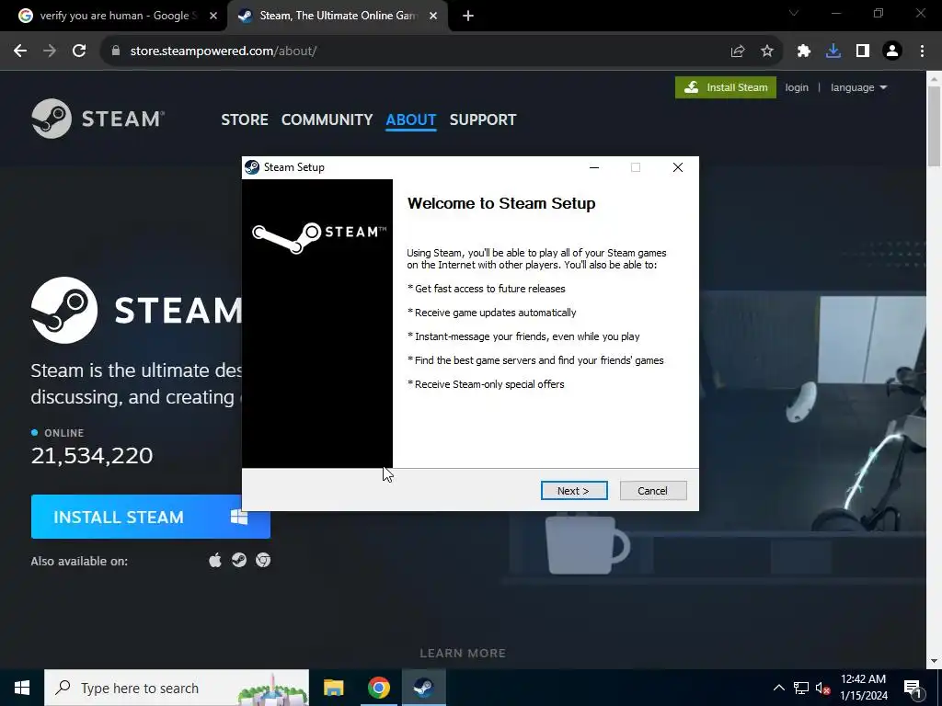Open the COMMUNITY menu item

point(327,120)
